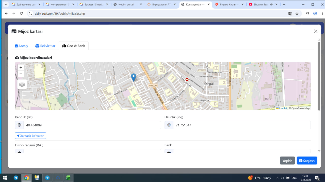The width and height of the screenshot is (325, 182).
Task: Bookmark this page with the star icon
Action: click(297, 13)
